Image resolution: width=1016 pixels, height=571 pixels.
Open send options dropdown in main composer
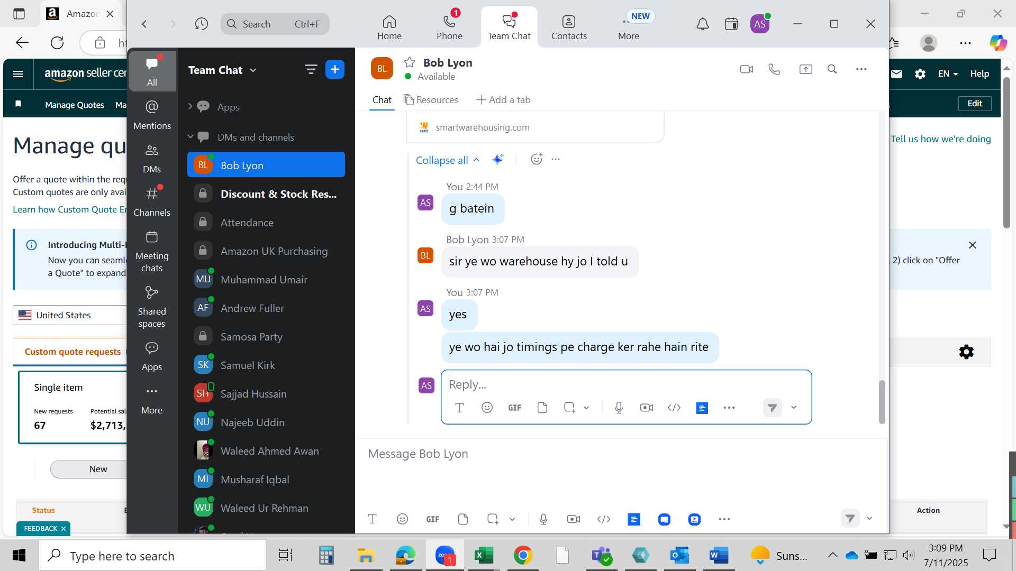pyautogui.click(x=869, y=519)
